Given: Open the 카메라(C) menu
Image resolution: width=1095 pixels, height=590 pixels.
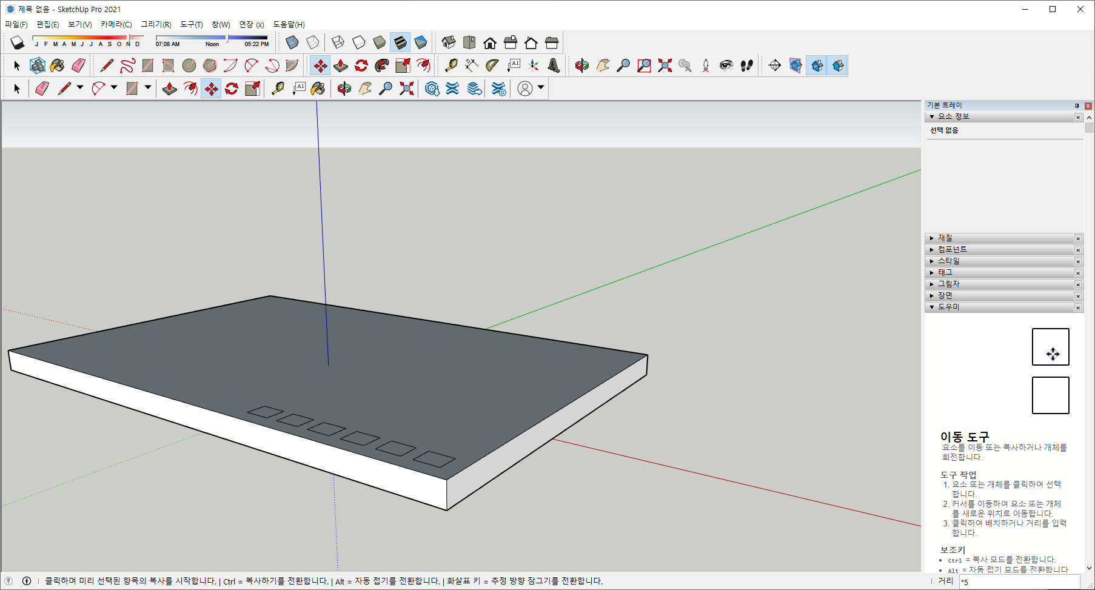Looking at the screenshot, I should click(116, 25).
